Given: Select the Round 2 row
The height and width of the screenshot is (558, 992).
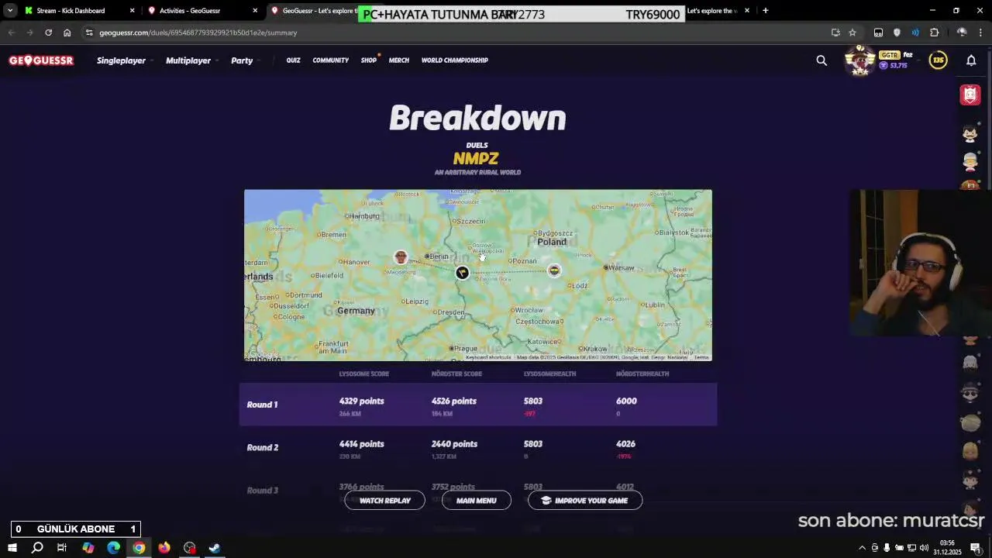Looking at the screenshot, I should 478,448.
